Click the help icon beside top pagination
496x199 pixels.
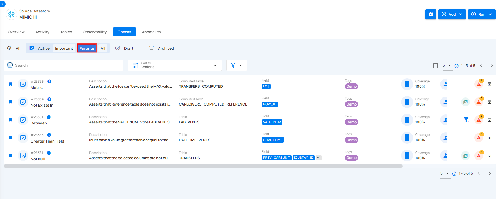[x=456, y=66]
